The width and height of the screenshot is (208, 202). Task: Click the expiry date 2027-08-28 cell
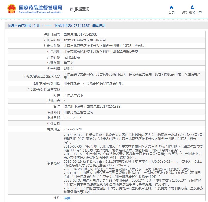pos(73,129)
